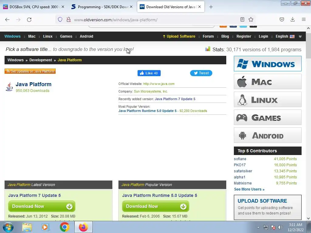Open a new browser tab
311x233 pixels.
(211, 7)
